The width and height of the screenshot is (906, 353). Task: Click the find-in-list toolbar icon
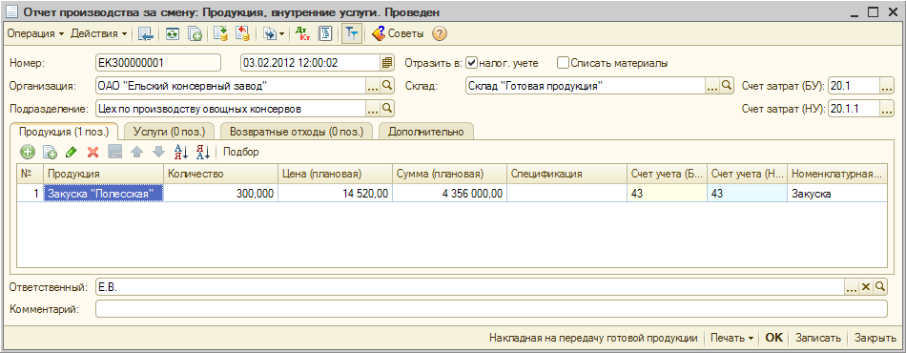click(x=146, y=34)
